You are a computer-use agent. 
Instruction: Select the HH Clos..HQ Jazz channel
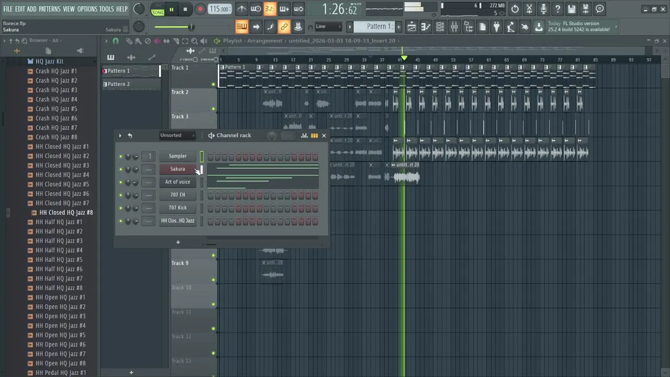[x=177, y=220]
